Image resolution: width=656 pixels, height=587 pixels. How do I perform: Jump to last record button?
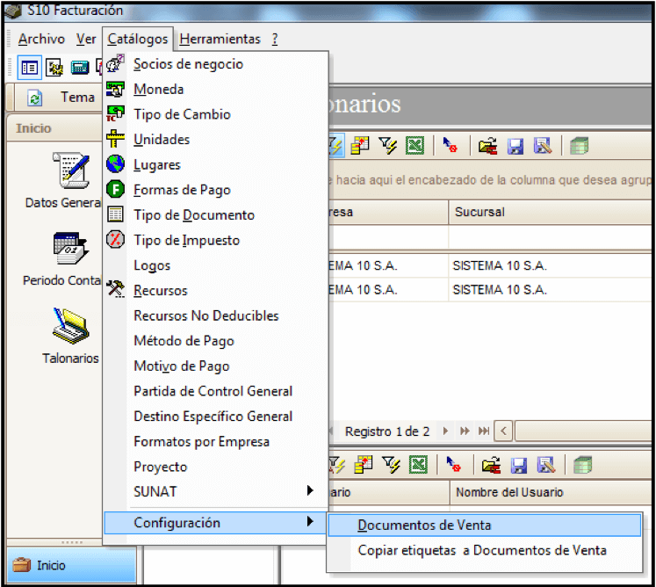click(x=484, y=431)
